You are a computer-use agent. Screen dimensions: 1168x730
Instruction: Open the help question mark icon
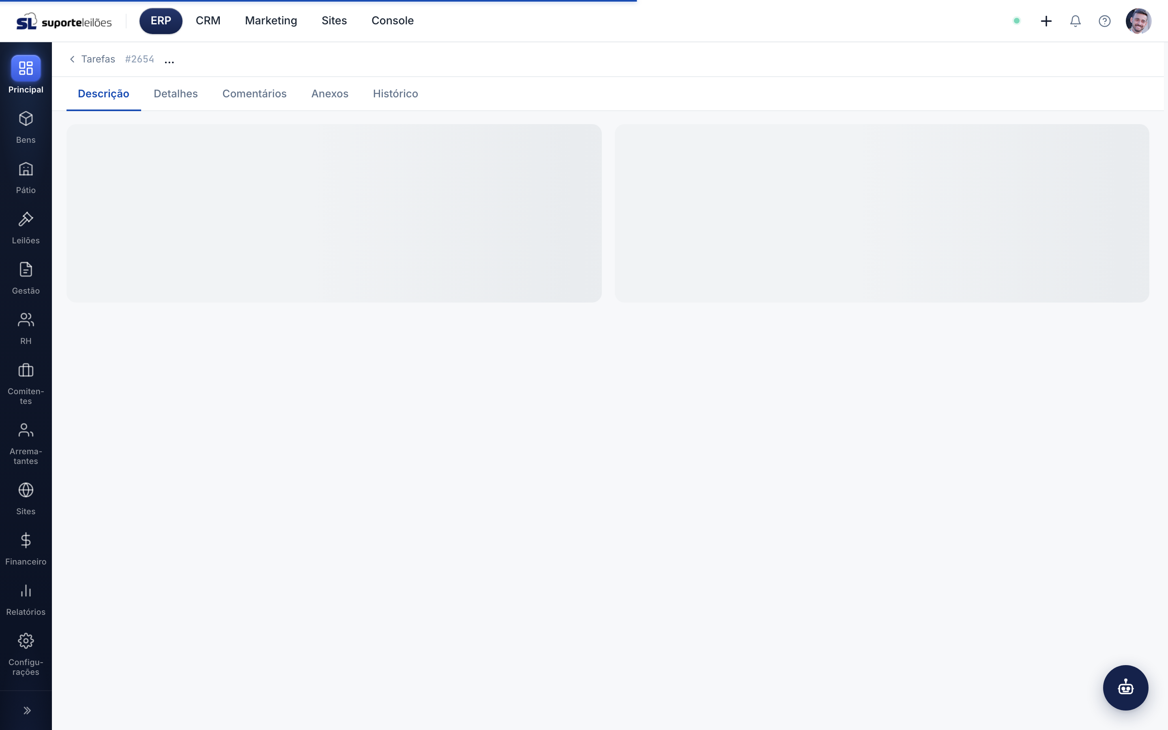point(1105,21)
